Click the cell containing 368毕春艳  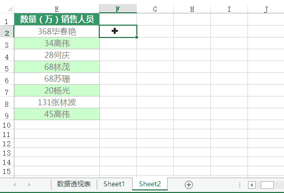pyautogui.click(x=57, y=31)
